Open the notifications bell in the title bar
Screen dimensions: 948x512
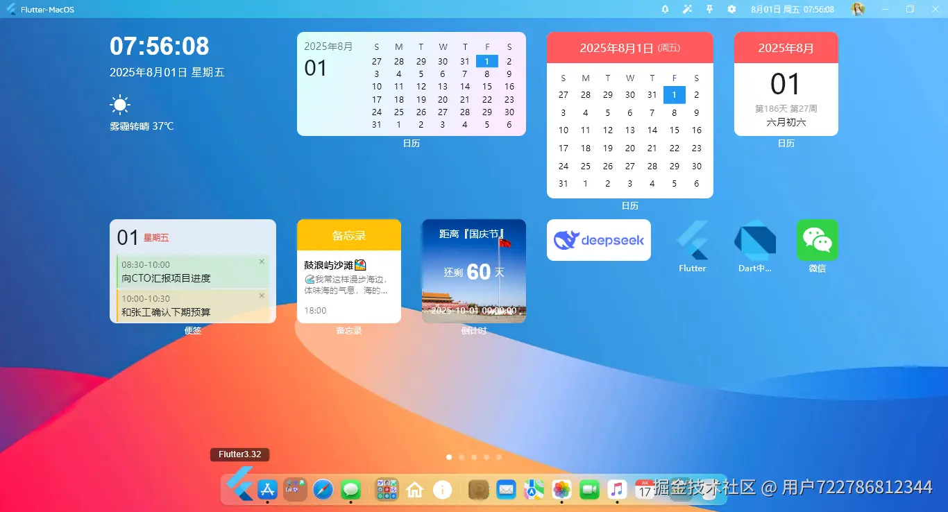pyautogui.click(x=664, y=9)
